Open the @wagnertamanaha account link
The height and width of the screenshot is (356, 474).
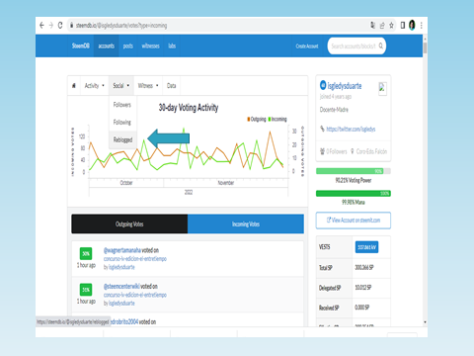pos(122,250)
